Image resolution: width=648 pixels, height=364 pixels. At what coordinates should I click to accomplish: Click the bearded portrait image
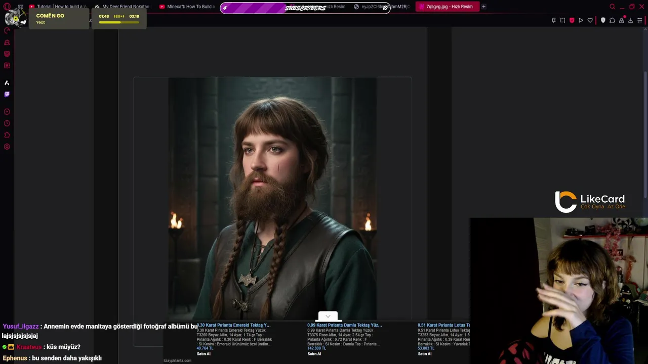272,199
